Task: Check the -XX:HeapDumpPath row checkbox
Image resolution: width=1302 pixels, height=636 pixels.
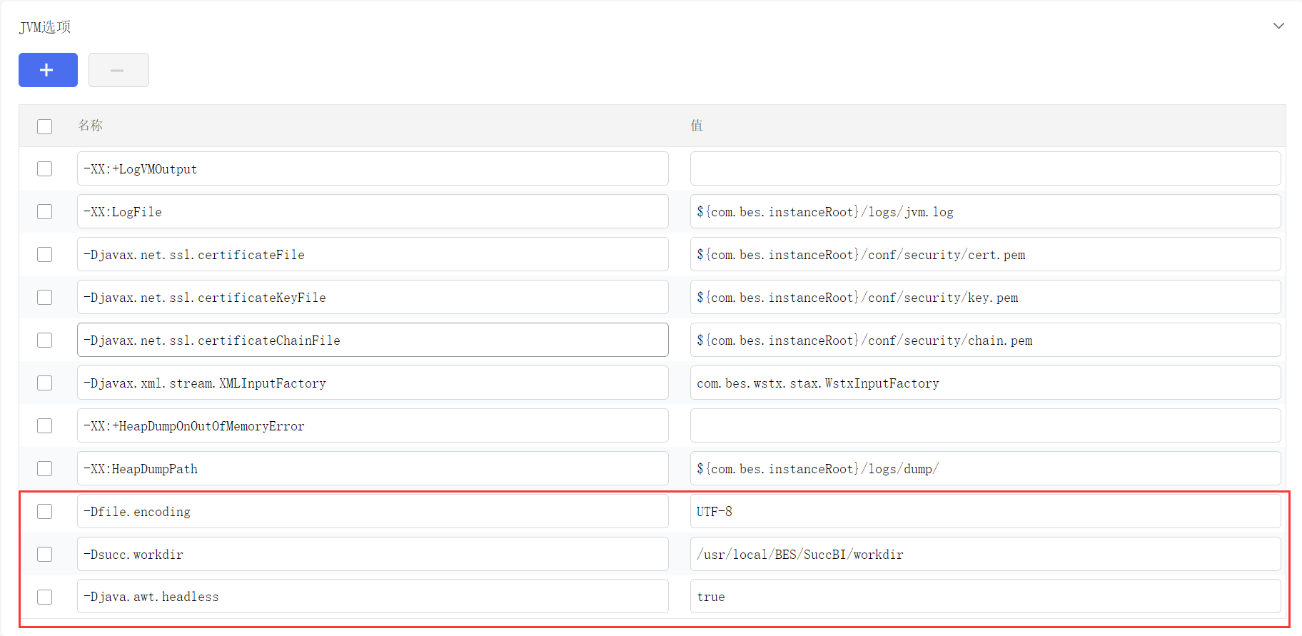Action: (45, 469)
